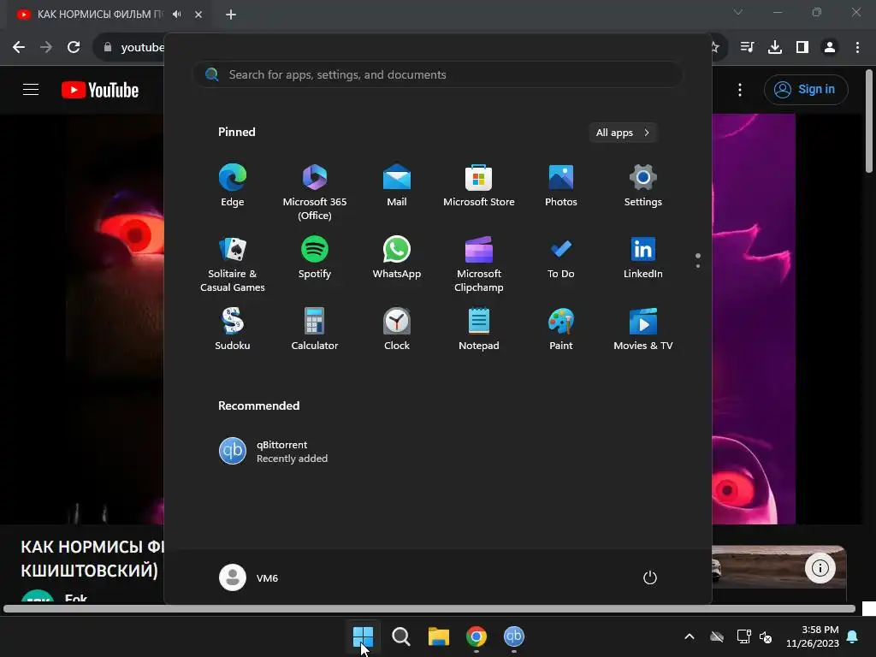Open the Power options button
876x657 pixels.
(650, 577)
